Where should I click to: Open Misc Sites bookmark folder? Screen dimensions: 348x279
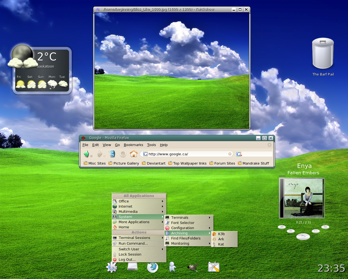coord(95,163)
